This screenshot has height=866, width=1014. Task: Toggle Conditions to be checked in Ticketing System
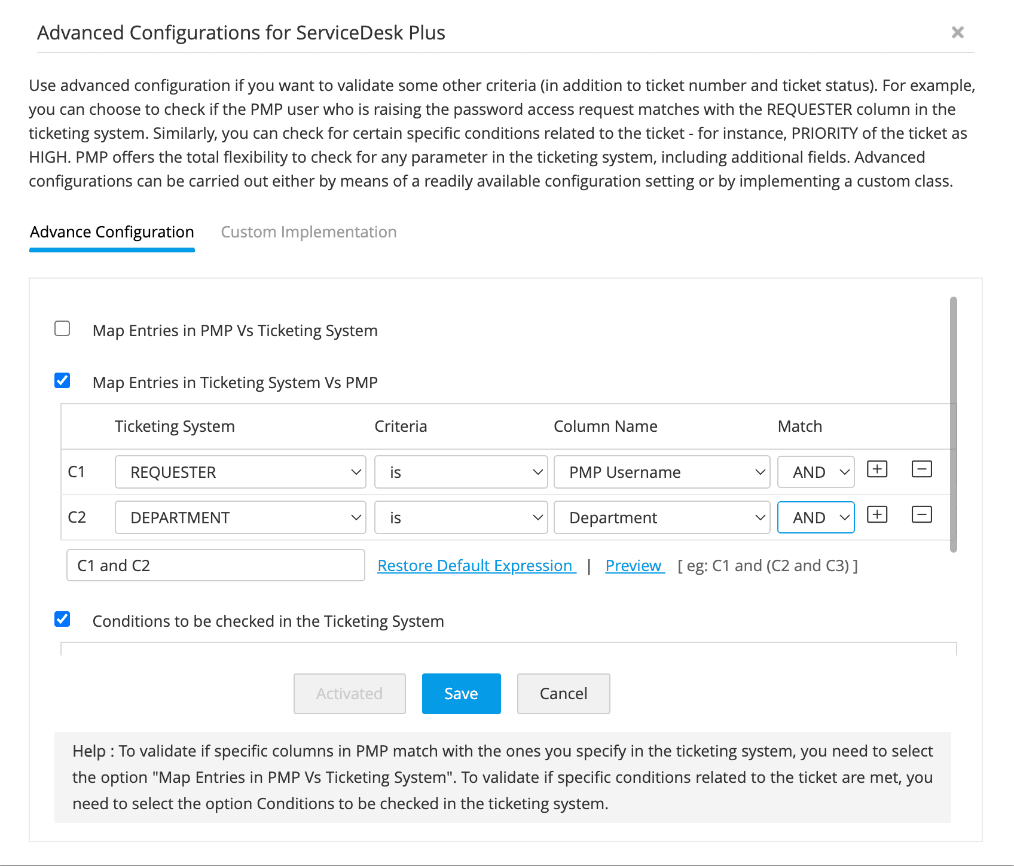click(x=62, y=619)
